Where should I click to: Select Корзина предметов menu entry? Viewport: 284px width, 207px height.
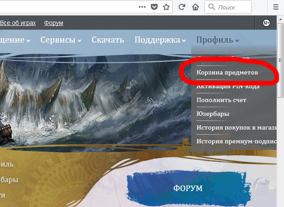point(227,72)
